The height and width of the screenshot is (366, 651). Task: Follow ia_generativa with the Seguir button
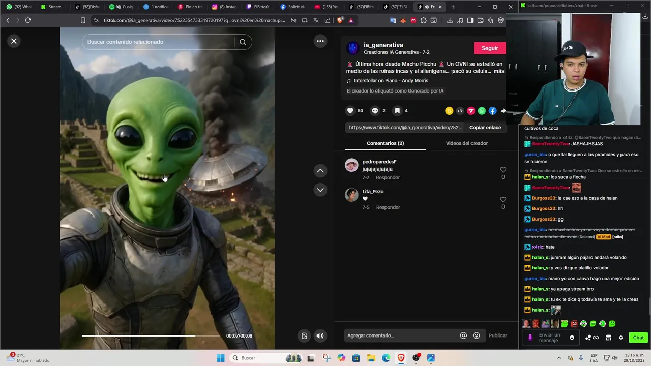click(489, 48)
